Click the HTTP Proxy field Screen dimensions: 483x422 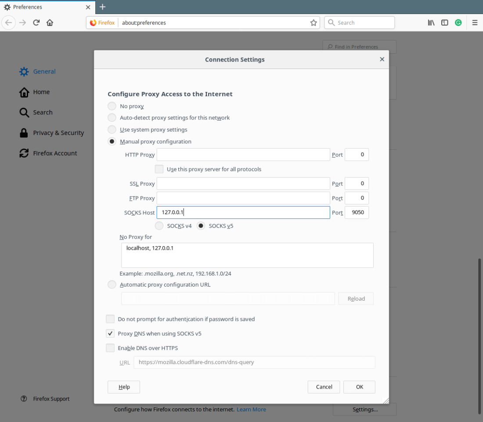[x=243, y=155]
